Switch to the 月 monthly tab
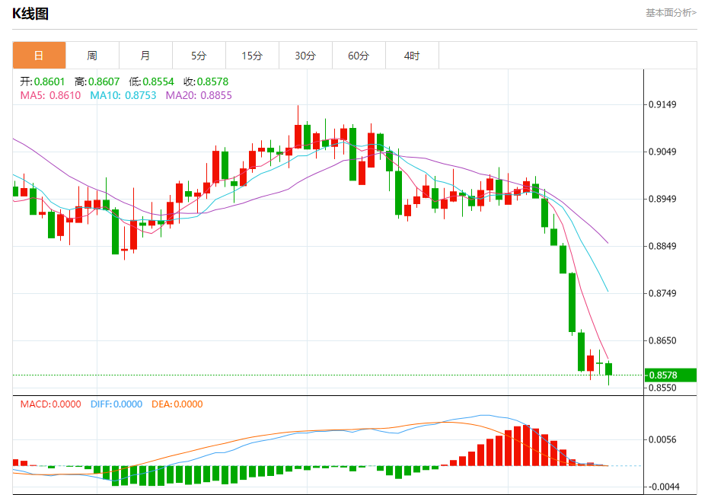Screen dimensions: 708x495 pos(146,56)
